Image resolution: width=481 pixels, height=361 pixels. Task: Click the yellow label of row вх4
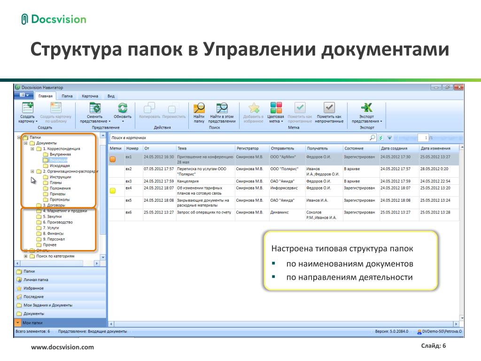coord(113,191)
